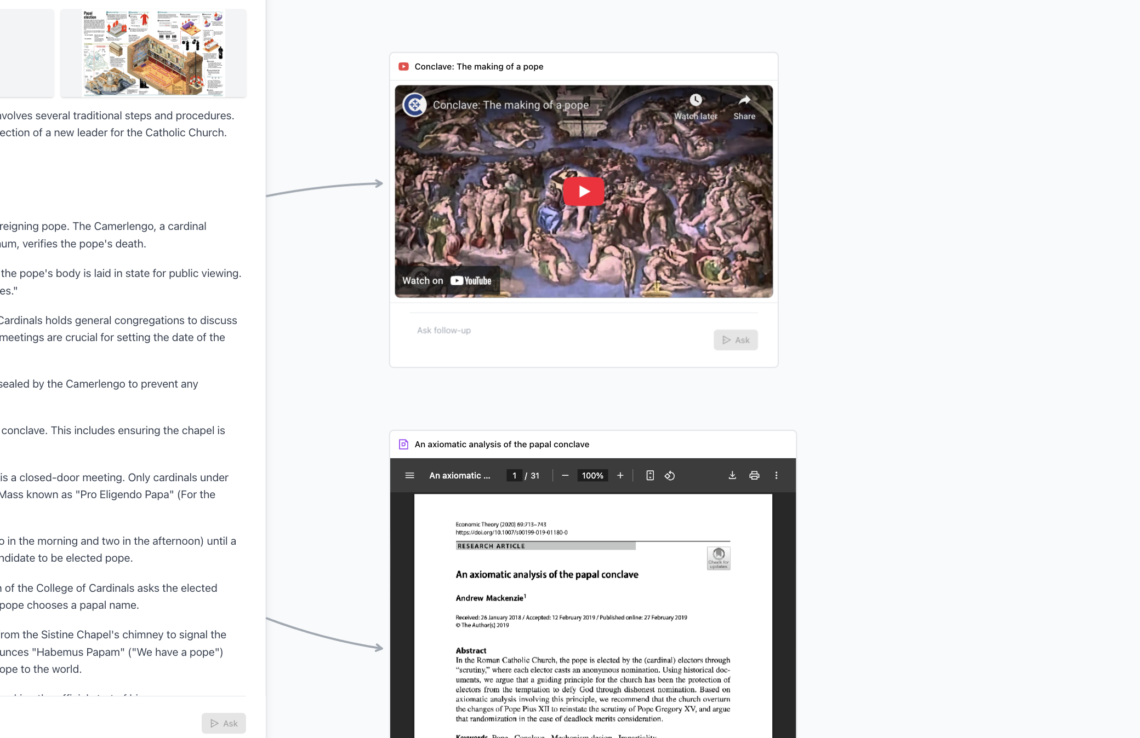
Task: Click the 100% zoom level box
Action: click(592, 475)
